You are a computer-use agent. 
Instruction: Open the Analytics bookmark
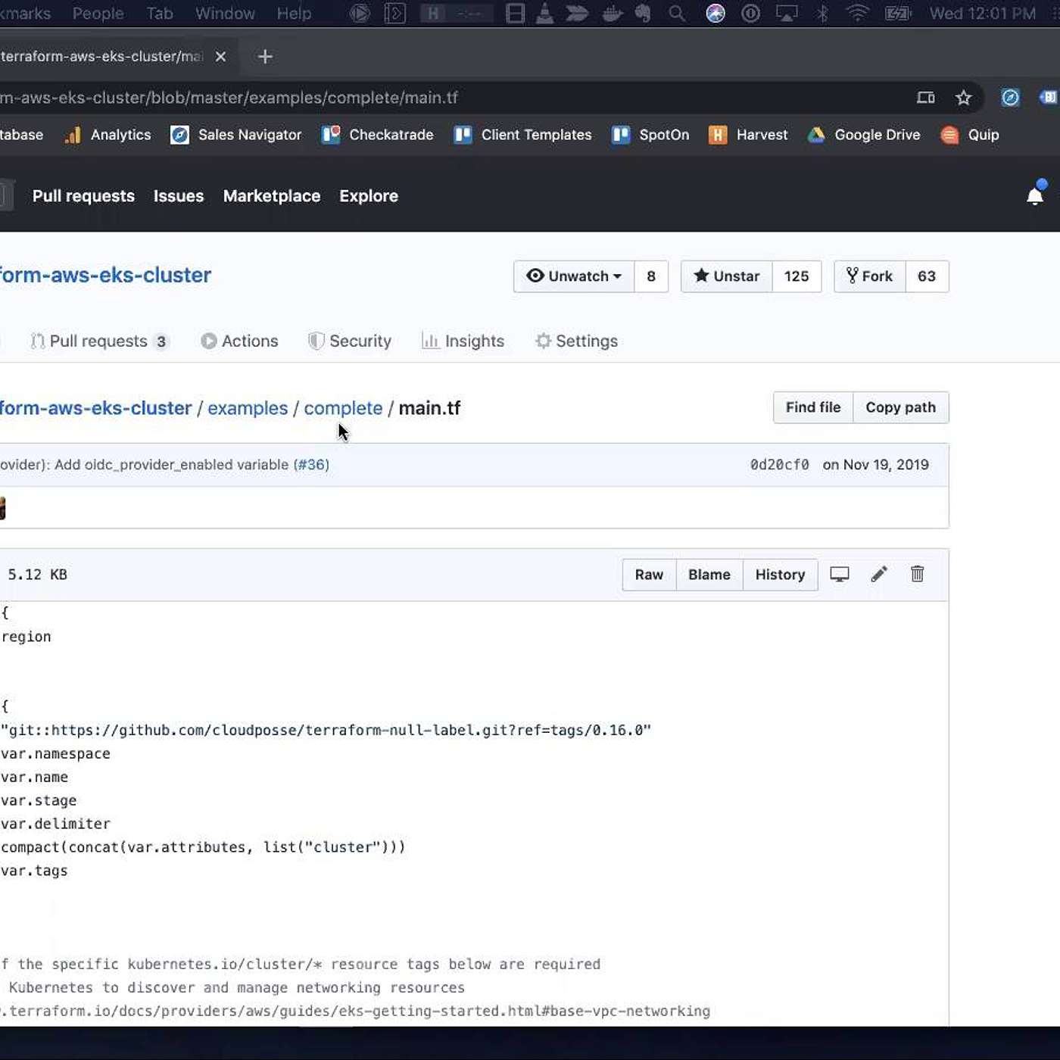[x=108, y=135]
